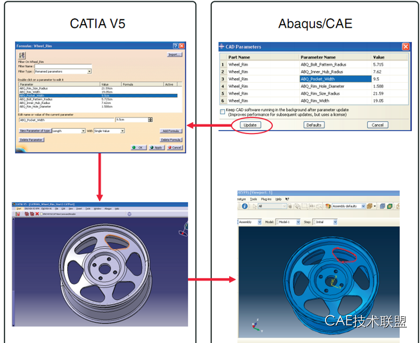This screenshot has width=420, height=343.
Task: Open the Plug-ins menu in Abaqus/CAE
Action: [266, 199]
